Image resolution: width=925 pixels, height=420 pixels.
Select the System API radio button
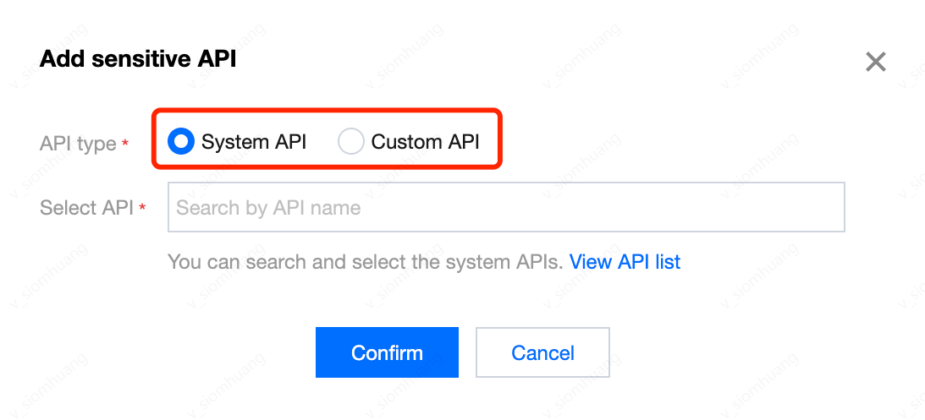[181, 142]
